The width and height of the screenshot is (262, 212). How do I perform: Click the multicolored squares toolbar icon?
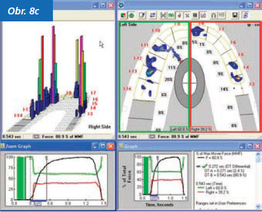(x=123, y=15)
